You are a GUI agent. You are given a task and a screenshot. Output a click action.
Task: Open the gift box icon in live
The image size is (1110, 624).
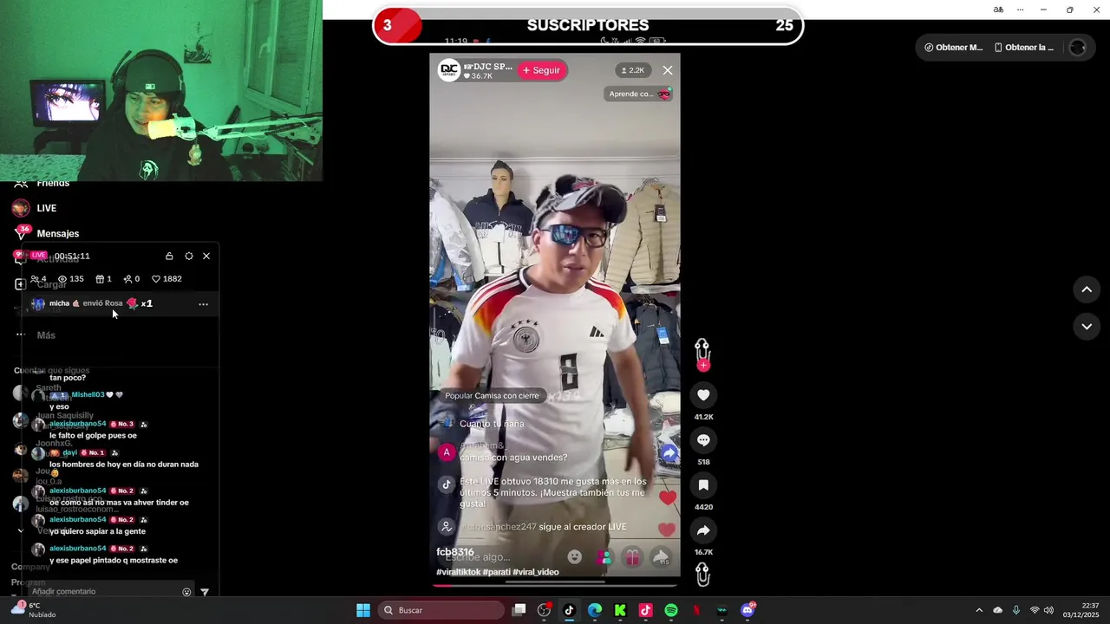click(x=632, y=557)
